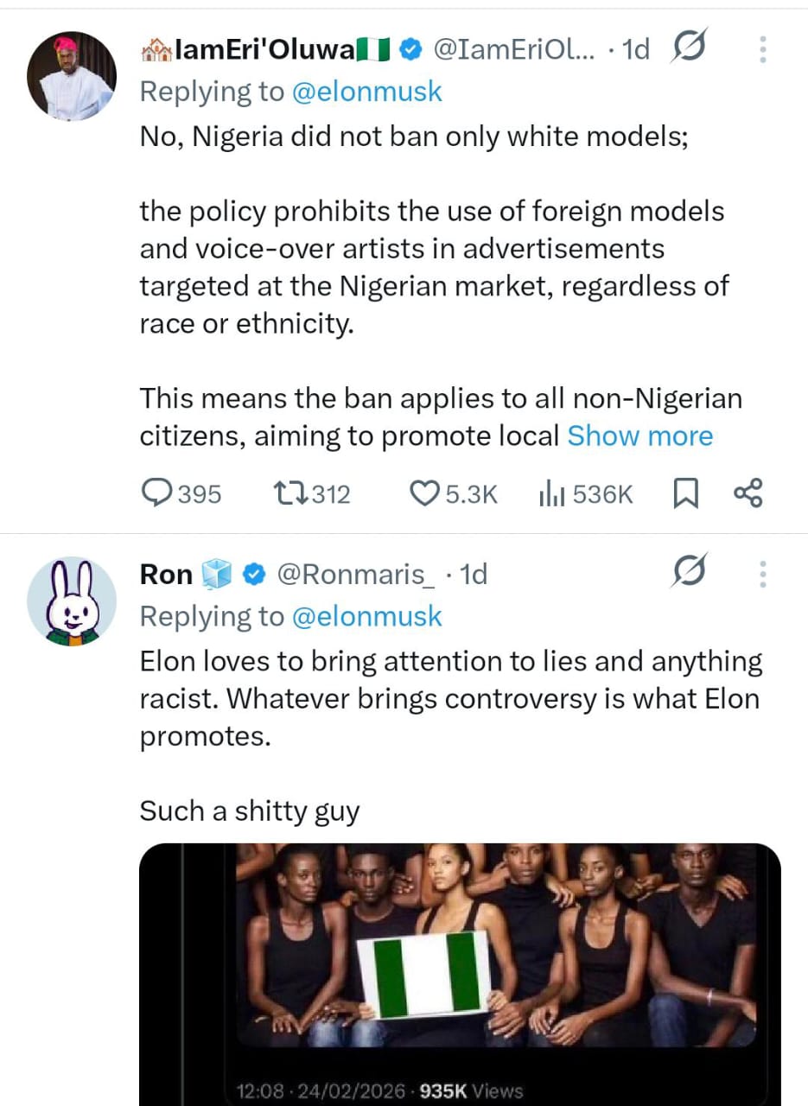
Task: Open reply comments on IamEri'Oluwa's tweet
Action: click(158, 493)
